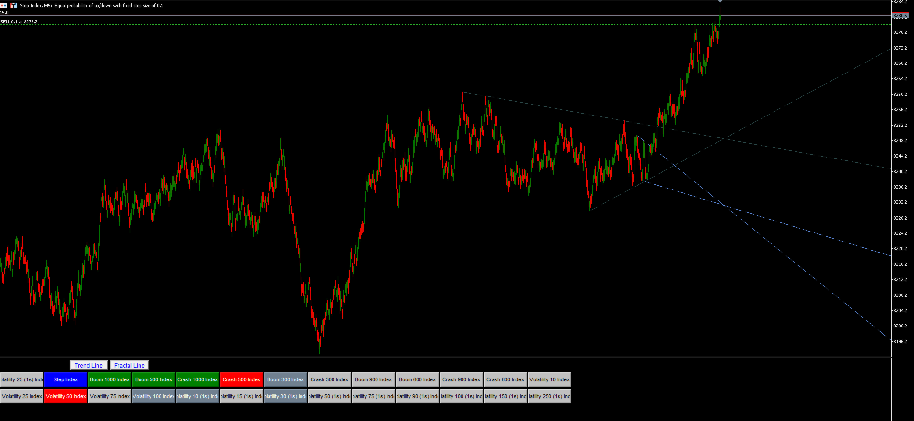Select the red Crash 500 Index button
Image resolution: width=914 pixels, height=421 pixels.
tap(242, 379)
